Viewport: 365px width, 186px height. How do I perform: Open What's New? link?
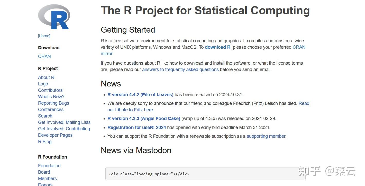51,97
